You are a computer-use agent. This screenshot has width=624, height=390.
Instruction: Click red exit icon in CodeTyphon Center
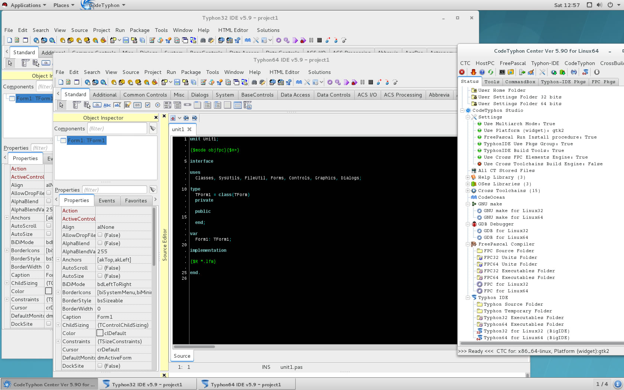(462, 72)
